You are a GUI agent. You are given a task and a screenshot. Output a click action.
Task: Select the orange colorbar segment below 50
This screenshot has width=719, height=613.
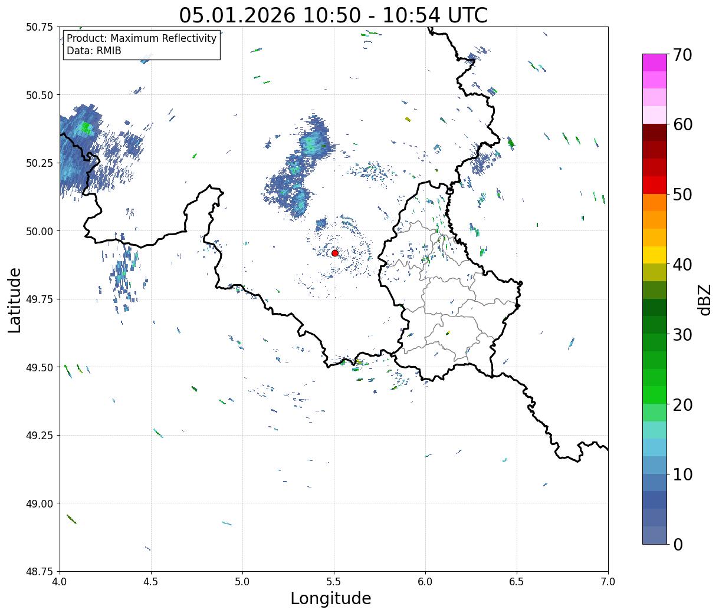[x=655, y=202]
